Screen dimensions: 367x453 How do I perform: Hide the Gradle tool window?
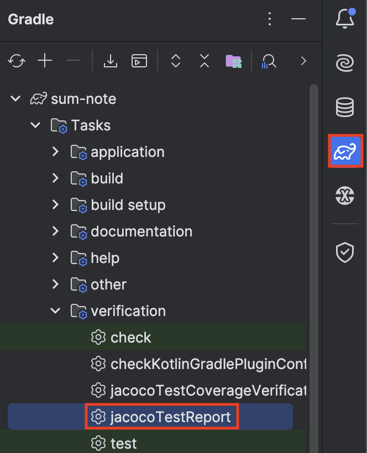tap(298, 19)
